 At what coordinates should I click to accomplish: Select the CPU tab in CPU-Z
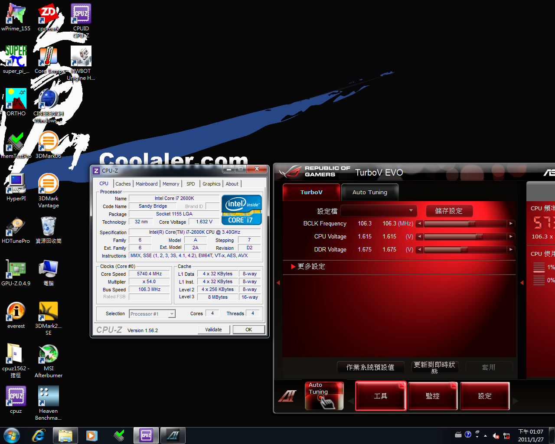click(x=104, y=183)
